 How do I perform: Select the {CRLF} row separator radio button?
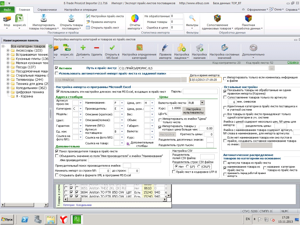[199, 166]
